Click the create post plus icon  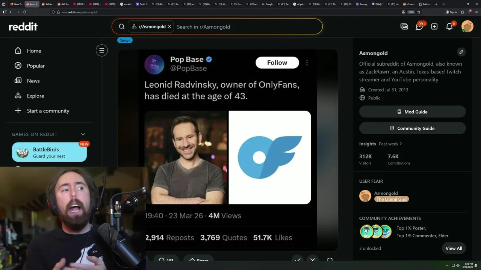pyautogui.click(x=434, y=27)
